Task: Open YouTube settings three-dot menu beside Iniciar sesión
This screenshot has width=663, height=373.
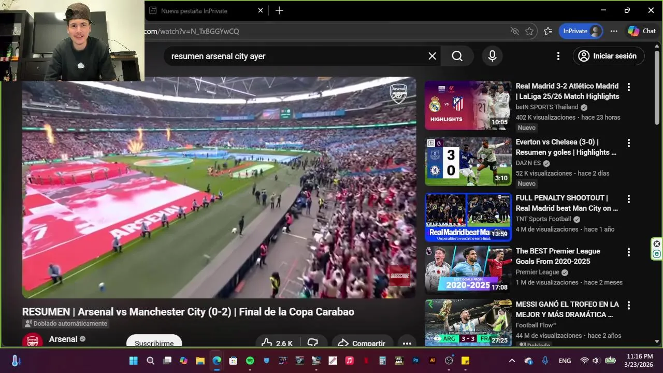Action: 558,56
